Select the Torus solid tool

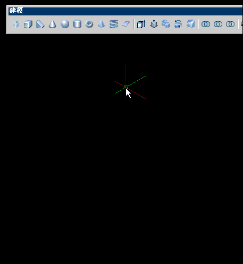click(89, 24)
